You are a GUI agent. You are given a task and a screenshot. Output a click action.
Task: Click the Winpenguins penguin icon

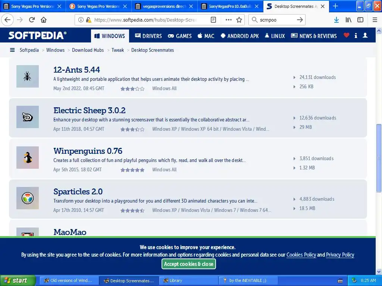28,158
